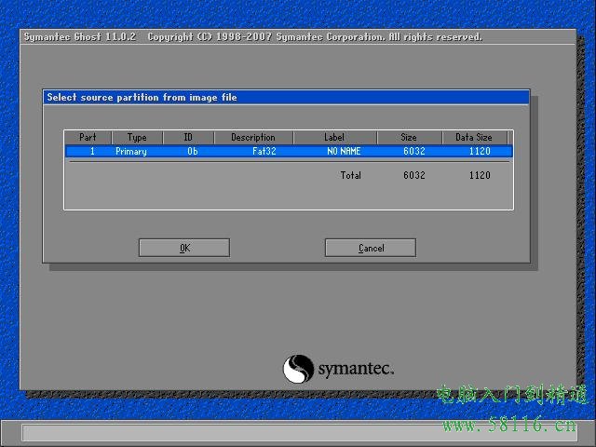Choose the Primary partition row
This screenshot has width=596, height=447.
click(x=289, y=151)
